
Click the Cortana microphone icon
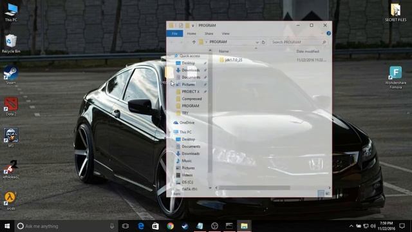(112, 226)
